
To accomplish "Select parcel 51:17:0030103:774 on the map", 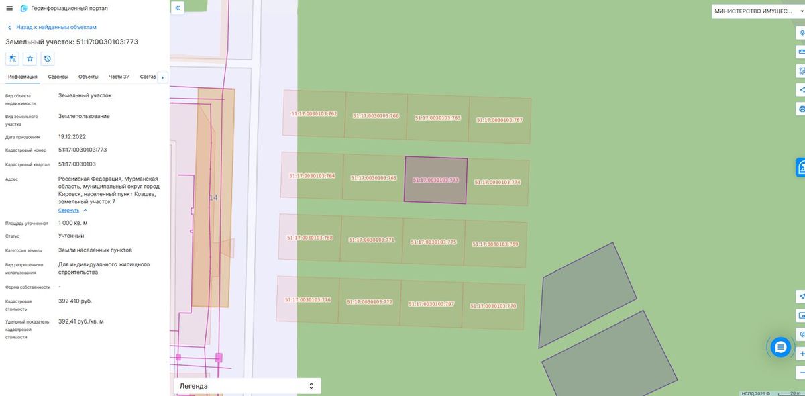I will click(x=497, y=182).
